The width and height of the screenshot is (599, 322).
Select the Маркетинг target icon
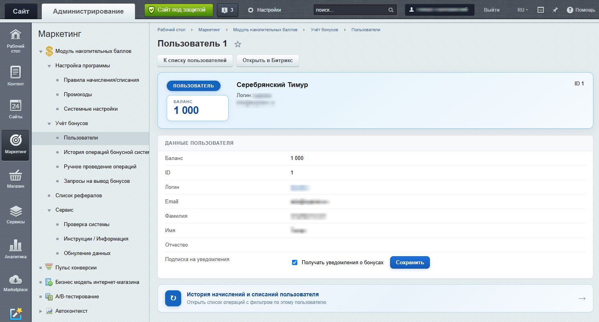click(x=15, y=145)
